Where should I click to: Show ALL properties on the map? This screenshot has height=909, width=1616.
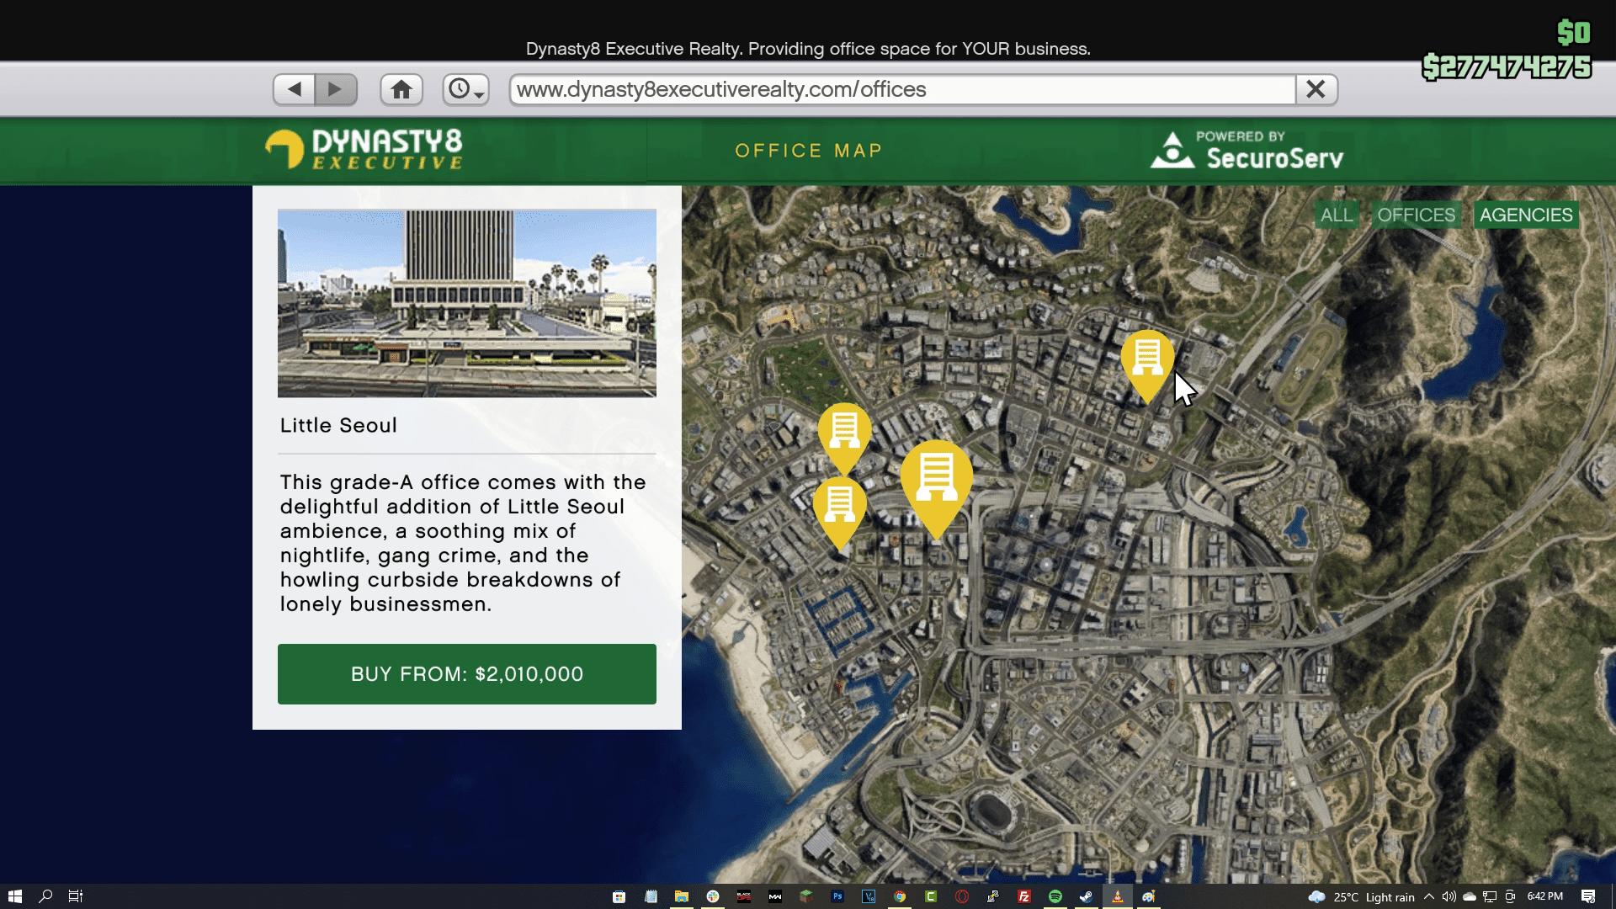1337,215
